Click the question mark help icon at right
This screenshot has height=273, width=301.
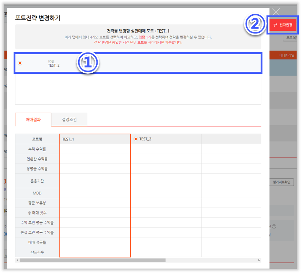274,227
